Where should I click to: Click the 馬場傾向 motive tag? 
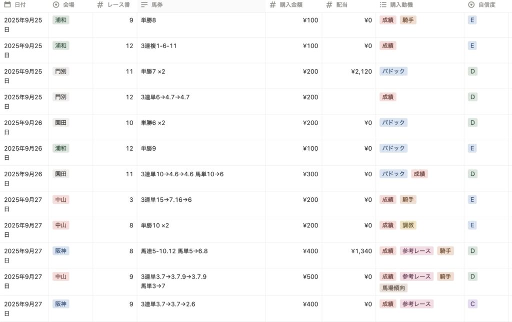click(394, 288)
